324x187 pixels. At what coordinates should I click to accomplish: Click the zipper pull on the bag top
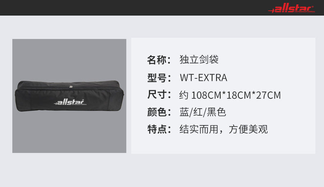click(71, 87)
